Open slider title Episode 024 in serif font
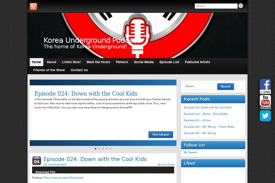This screenshot has width=275, height=183. (x=86, y=93)
